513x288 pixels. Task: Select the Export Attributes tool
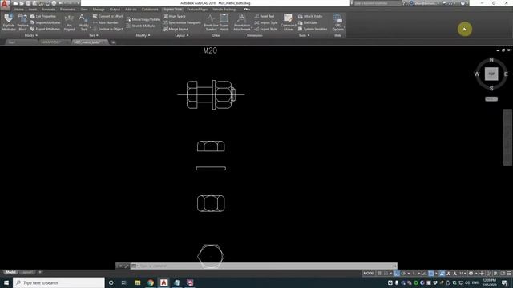[45, 29]
